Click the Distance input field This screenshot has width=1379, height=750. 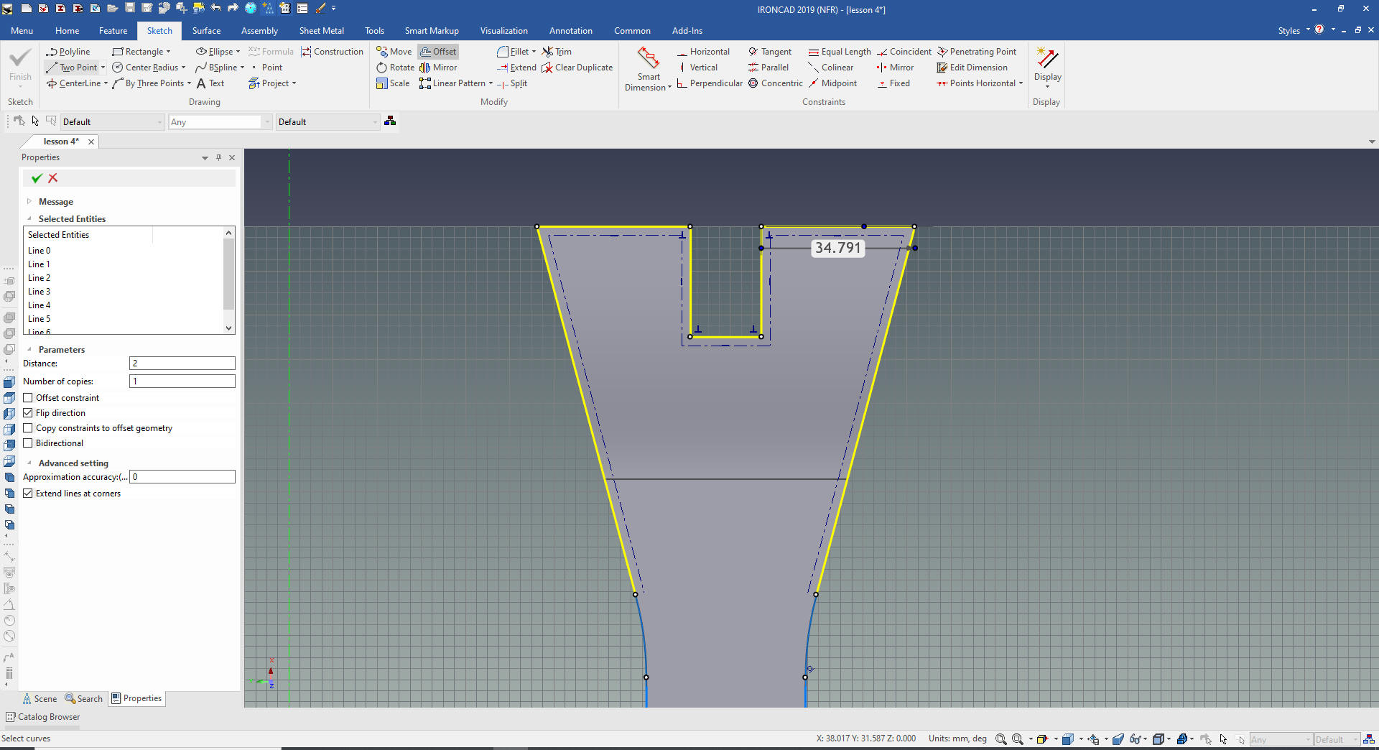182,364
